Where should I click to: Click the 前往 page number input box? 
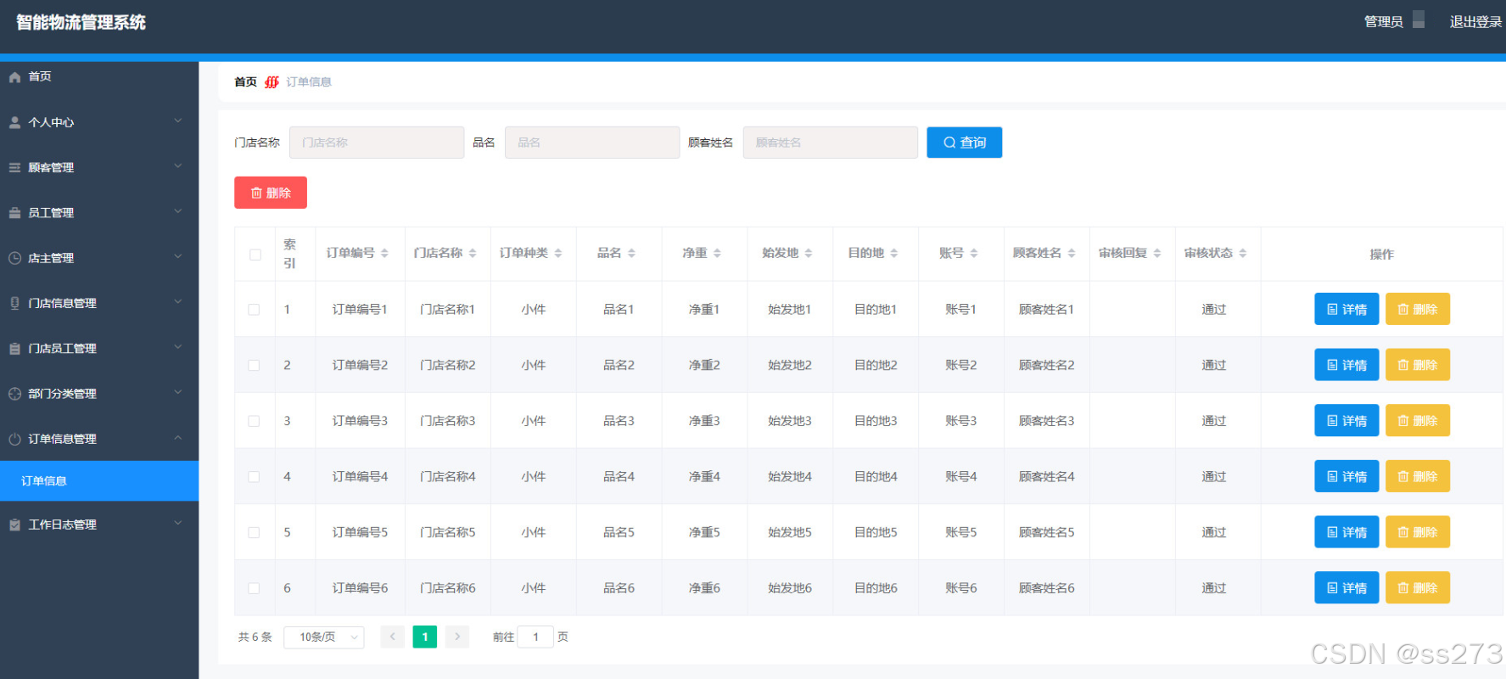coord(535,637)
